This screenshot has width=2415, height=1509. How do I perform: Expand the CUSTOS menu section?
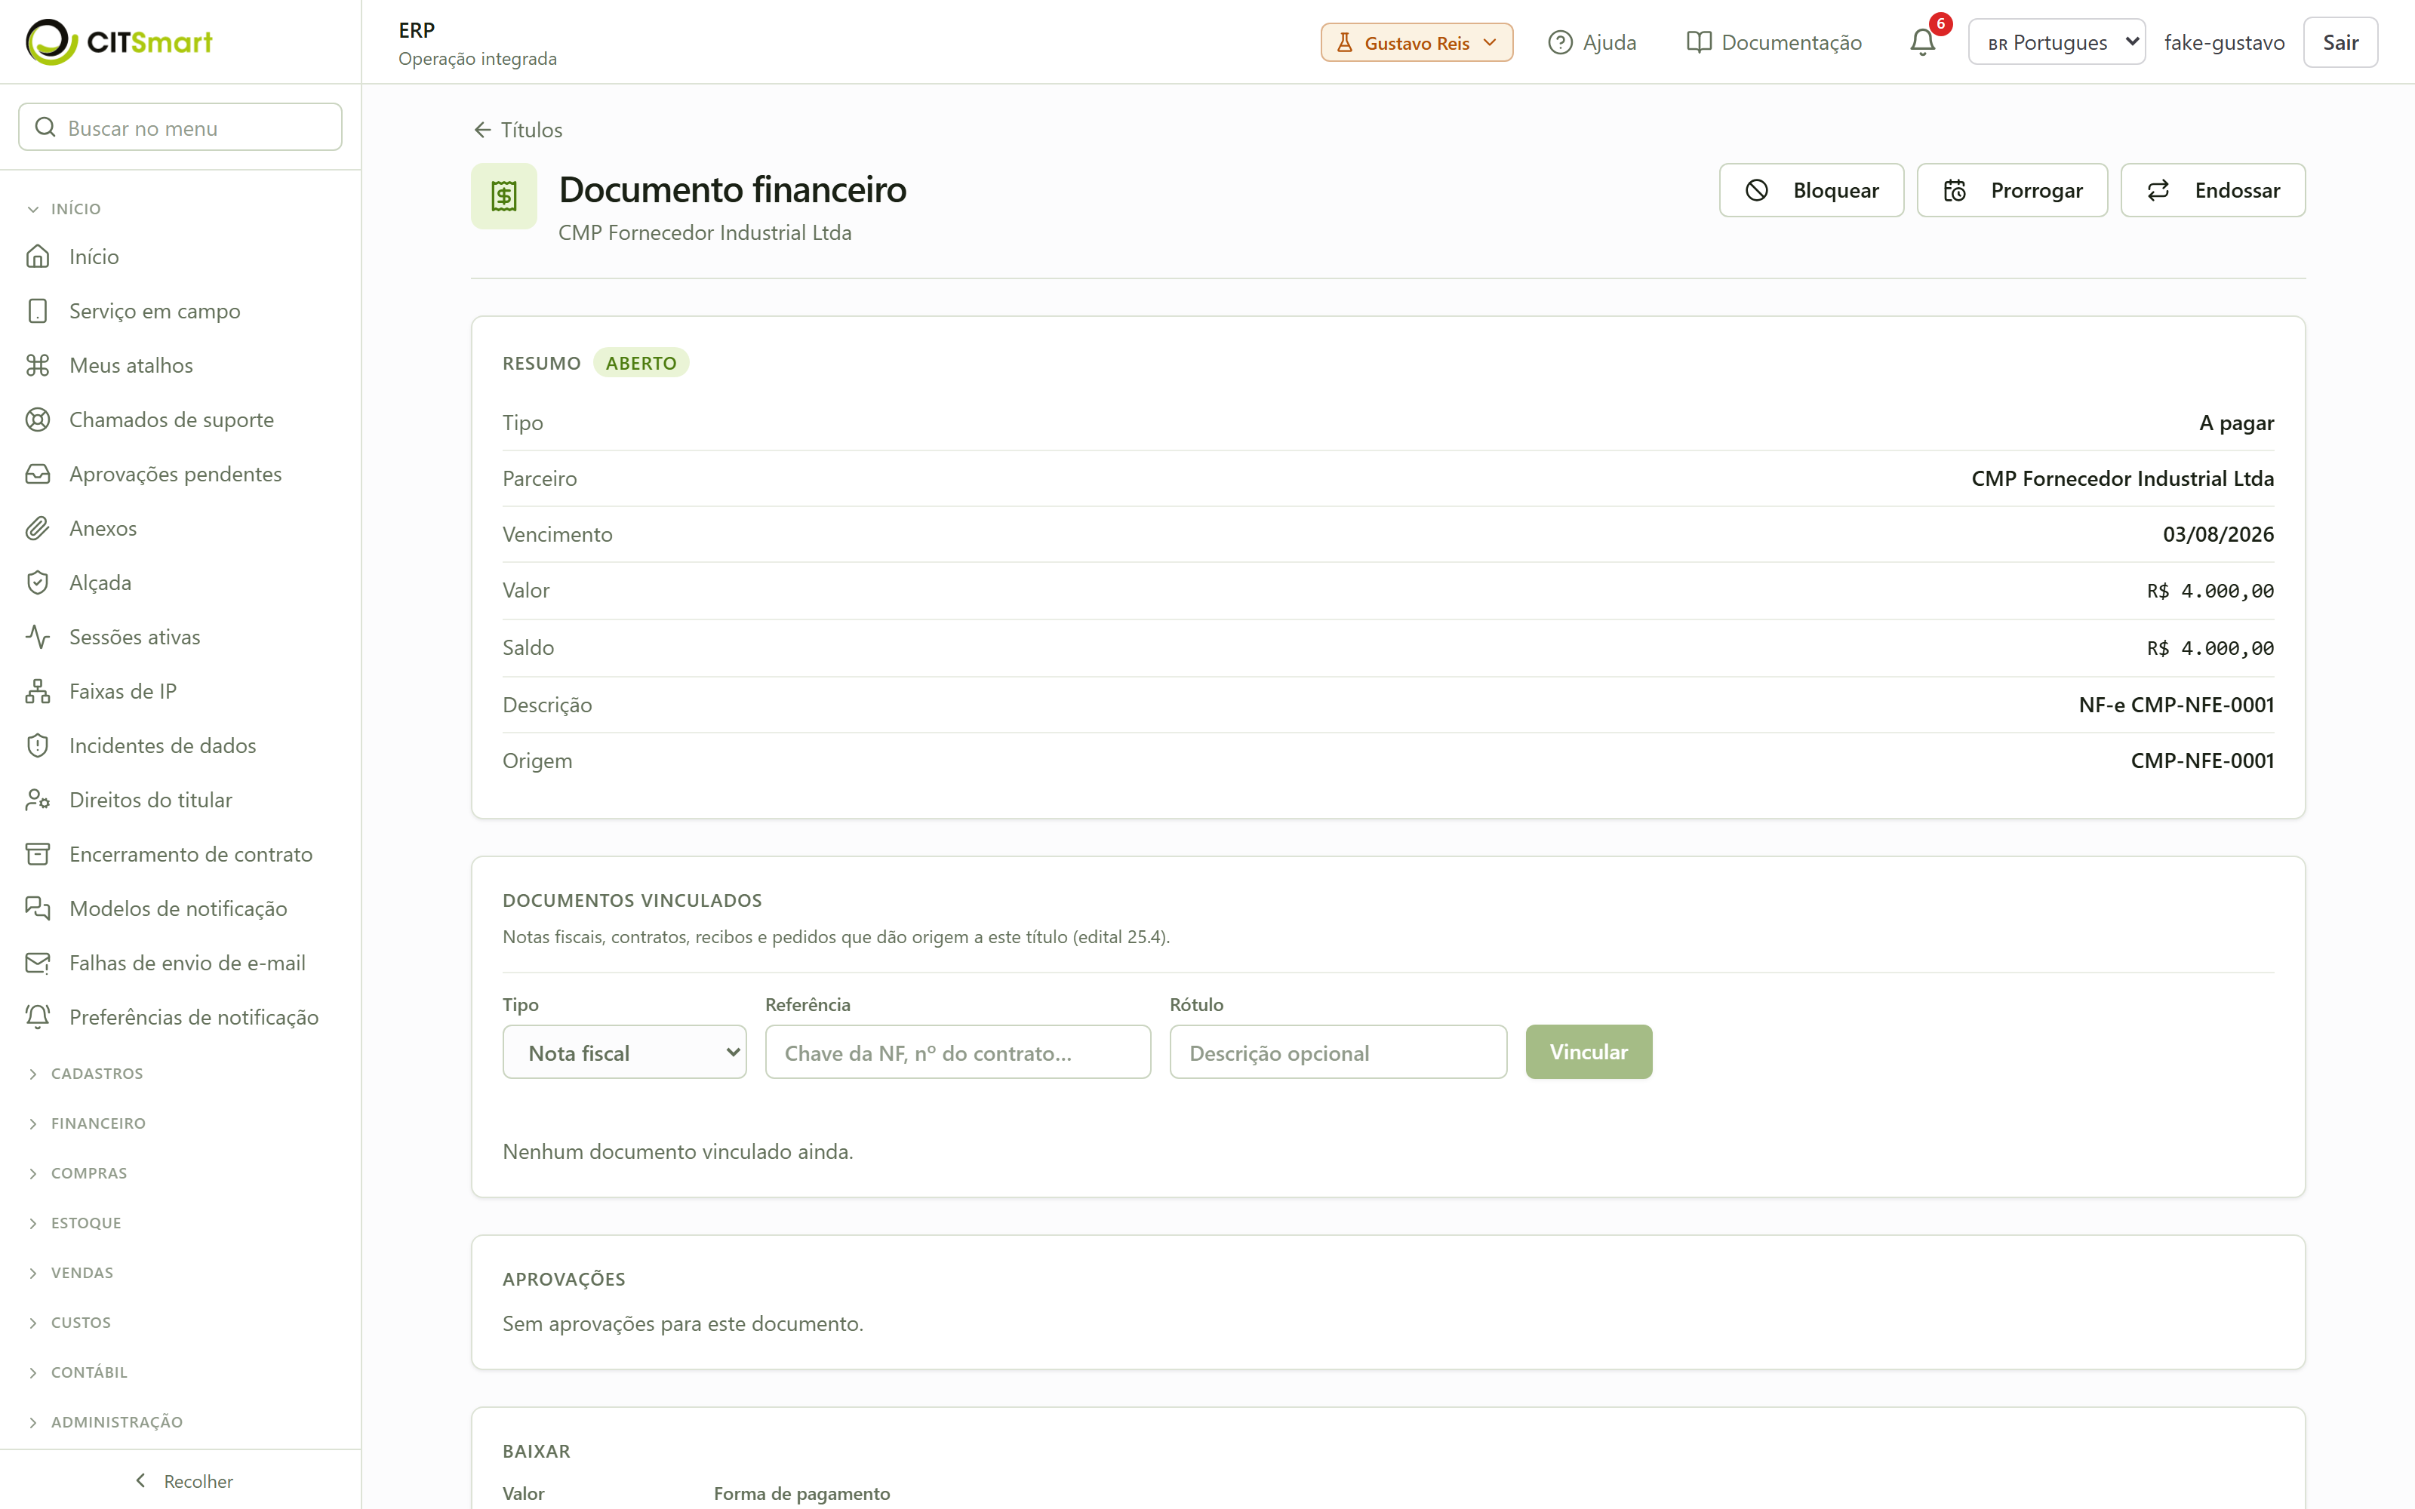[x=70, y=1323]
